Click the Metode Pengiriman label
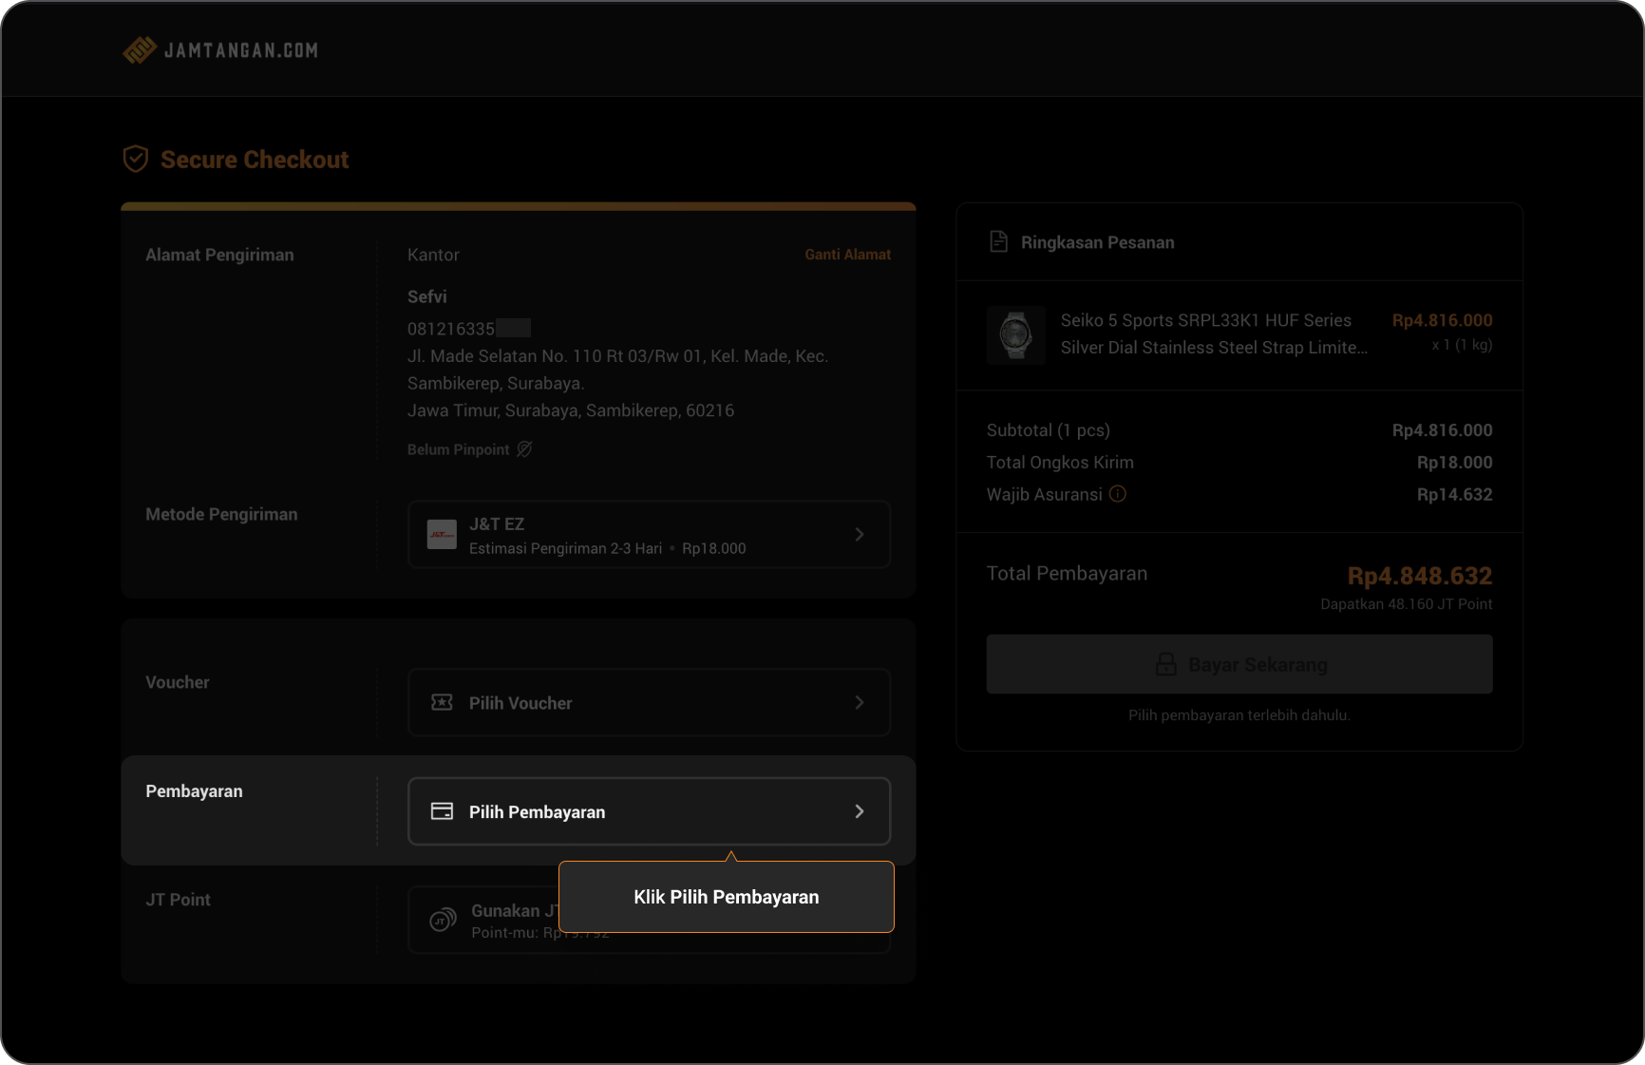 tap(221, 514)
